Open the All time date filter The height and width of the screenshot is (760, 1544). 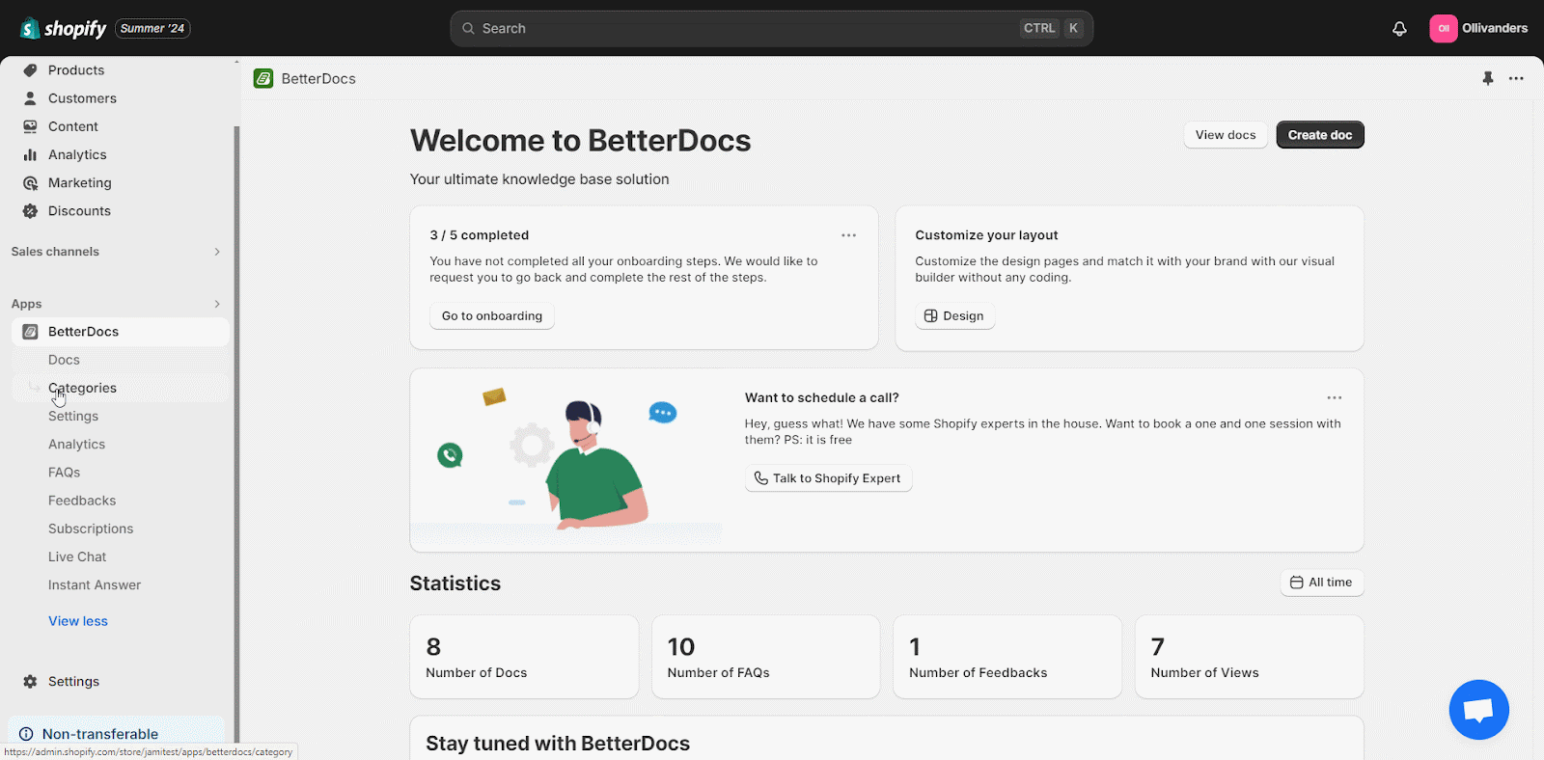point(1321,583)
